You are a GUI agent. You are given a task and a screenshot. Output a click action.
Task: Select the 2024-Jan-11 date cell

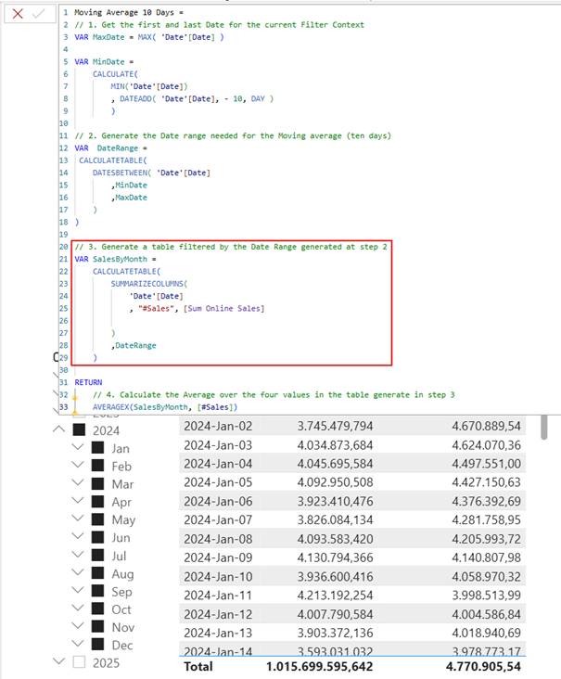(x=218, y=595)
